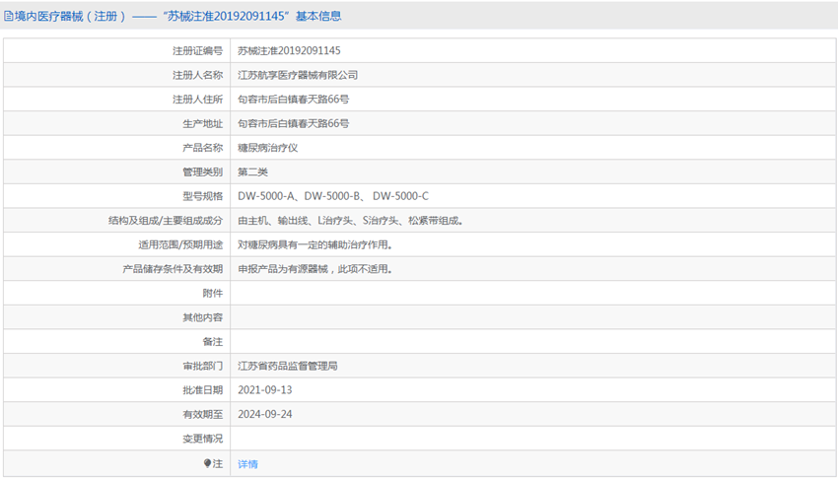Screen dimensions: 838x479
Task: Click the document icon in page header
Action: 9,17
